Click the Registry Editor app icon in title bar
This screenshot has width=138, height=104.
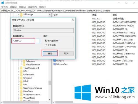(3, 3)
